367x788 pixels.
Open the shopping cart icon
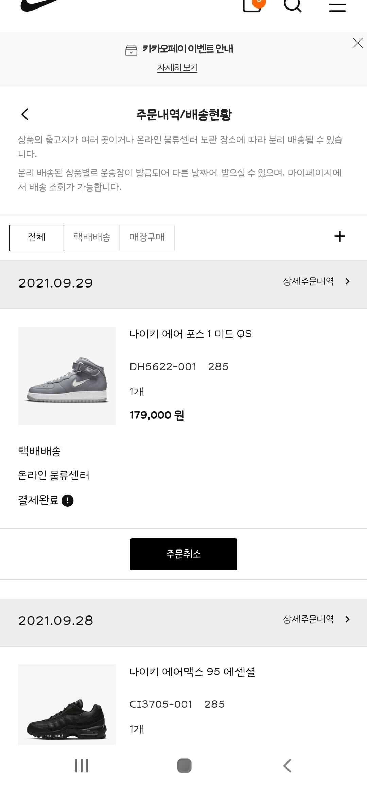coord(252,5)
